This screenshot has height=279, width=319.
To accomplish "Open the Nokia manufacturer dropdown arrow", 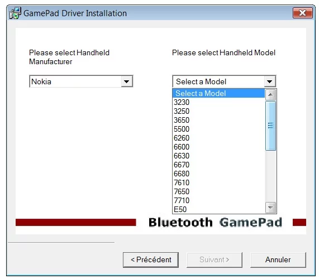I will coord(127,81).
